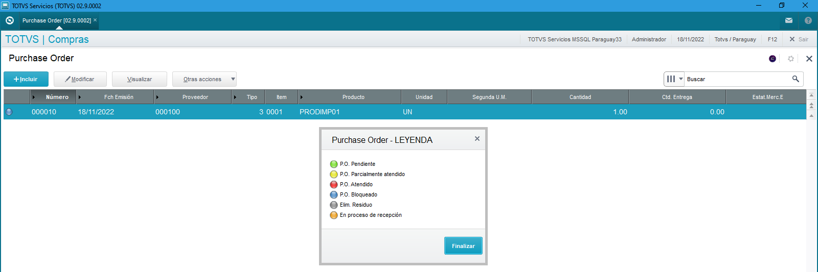The width and height of the screenshot is (818, 272).
Task: Click the orange En proceso de recepción icon
Action: click(x=334, y=215)
